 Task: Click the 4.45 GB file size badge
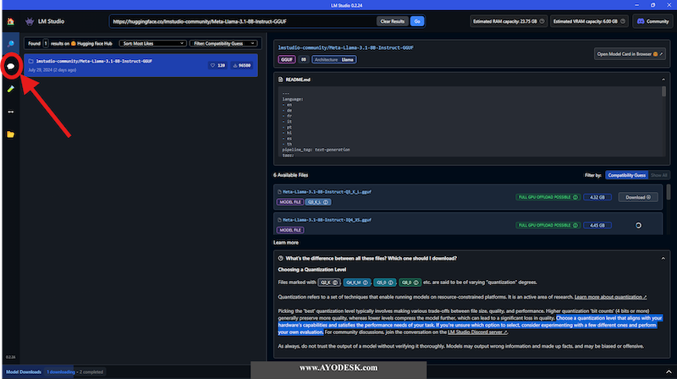click(x=597, y=225)
